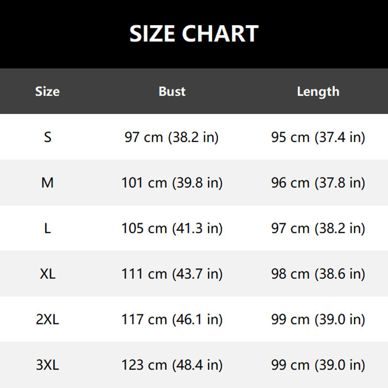Click bust value 123 cm (48.4 in)

pos(172,365)
